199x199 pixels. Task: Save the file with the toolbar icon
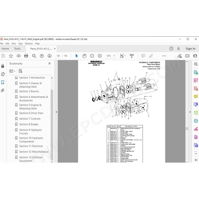coord(3,56)
